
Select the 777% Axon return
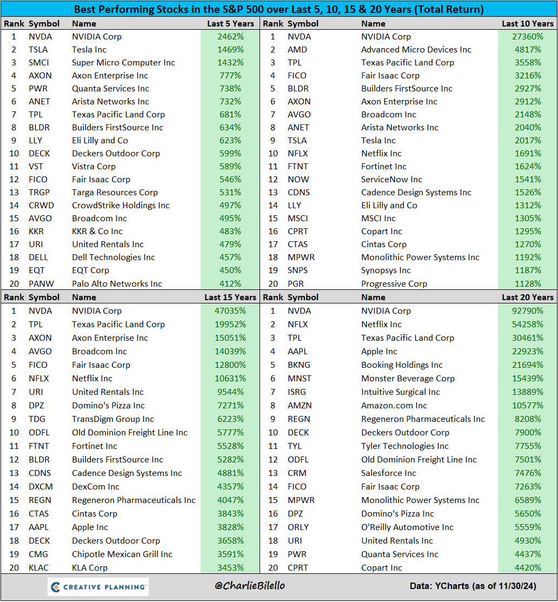[230, 76]
